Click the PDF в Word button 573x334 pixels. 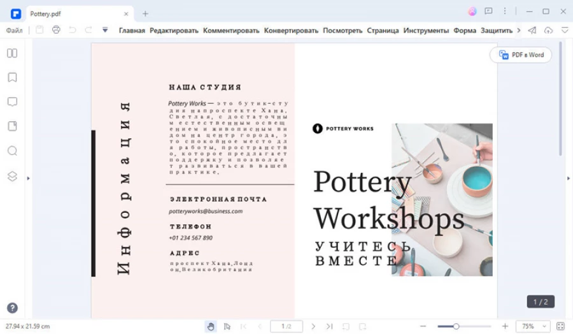[x=521, y=55]
